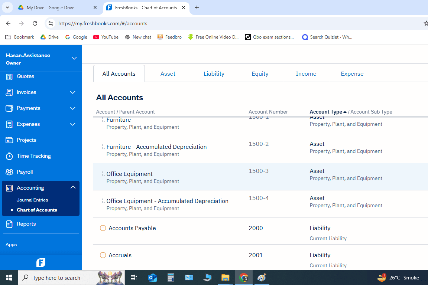Open the browser tab list dropdown

point(7,8)
